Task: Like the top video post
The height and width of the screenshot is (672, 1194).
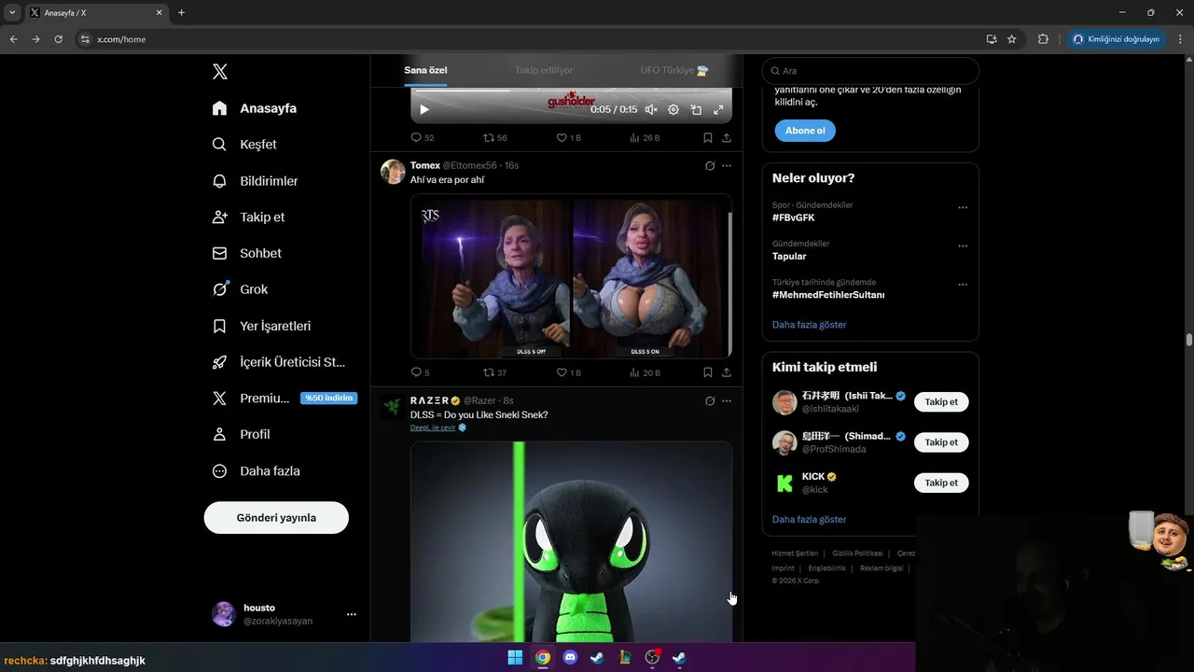Action: tap(568, 137)
